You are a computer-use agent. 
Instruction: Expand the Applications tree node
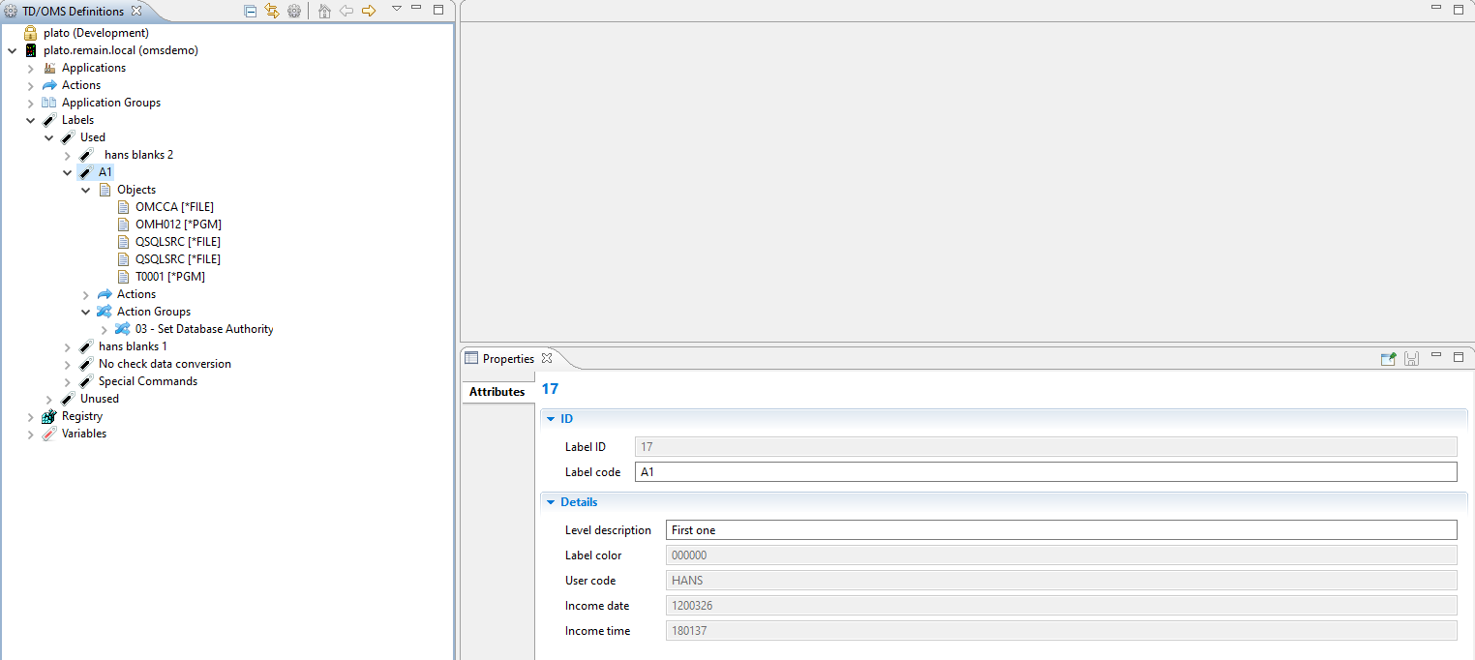click(x=31, y=69)
